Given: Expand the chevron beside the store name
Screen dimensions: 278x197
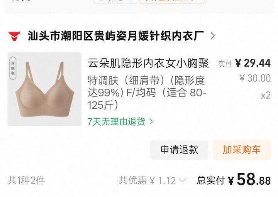Looking at the screenshot, I should 213,36.
